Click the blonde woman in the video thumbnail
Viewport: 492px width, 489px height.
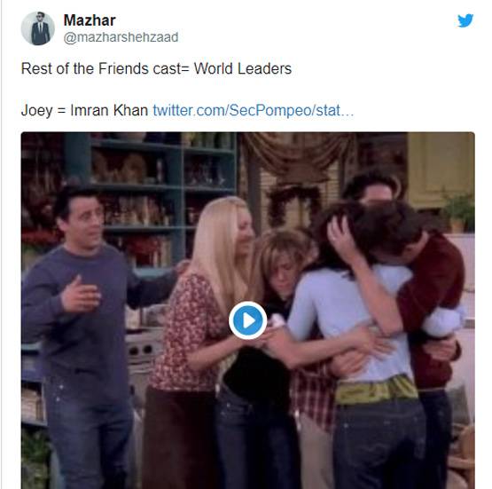point(201,333)
